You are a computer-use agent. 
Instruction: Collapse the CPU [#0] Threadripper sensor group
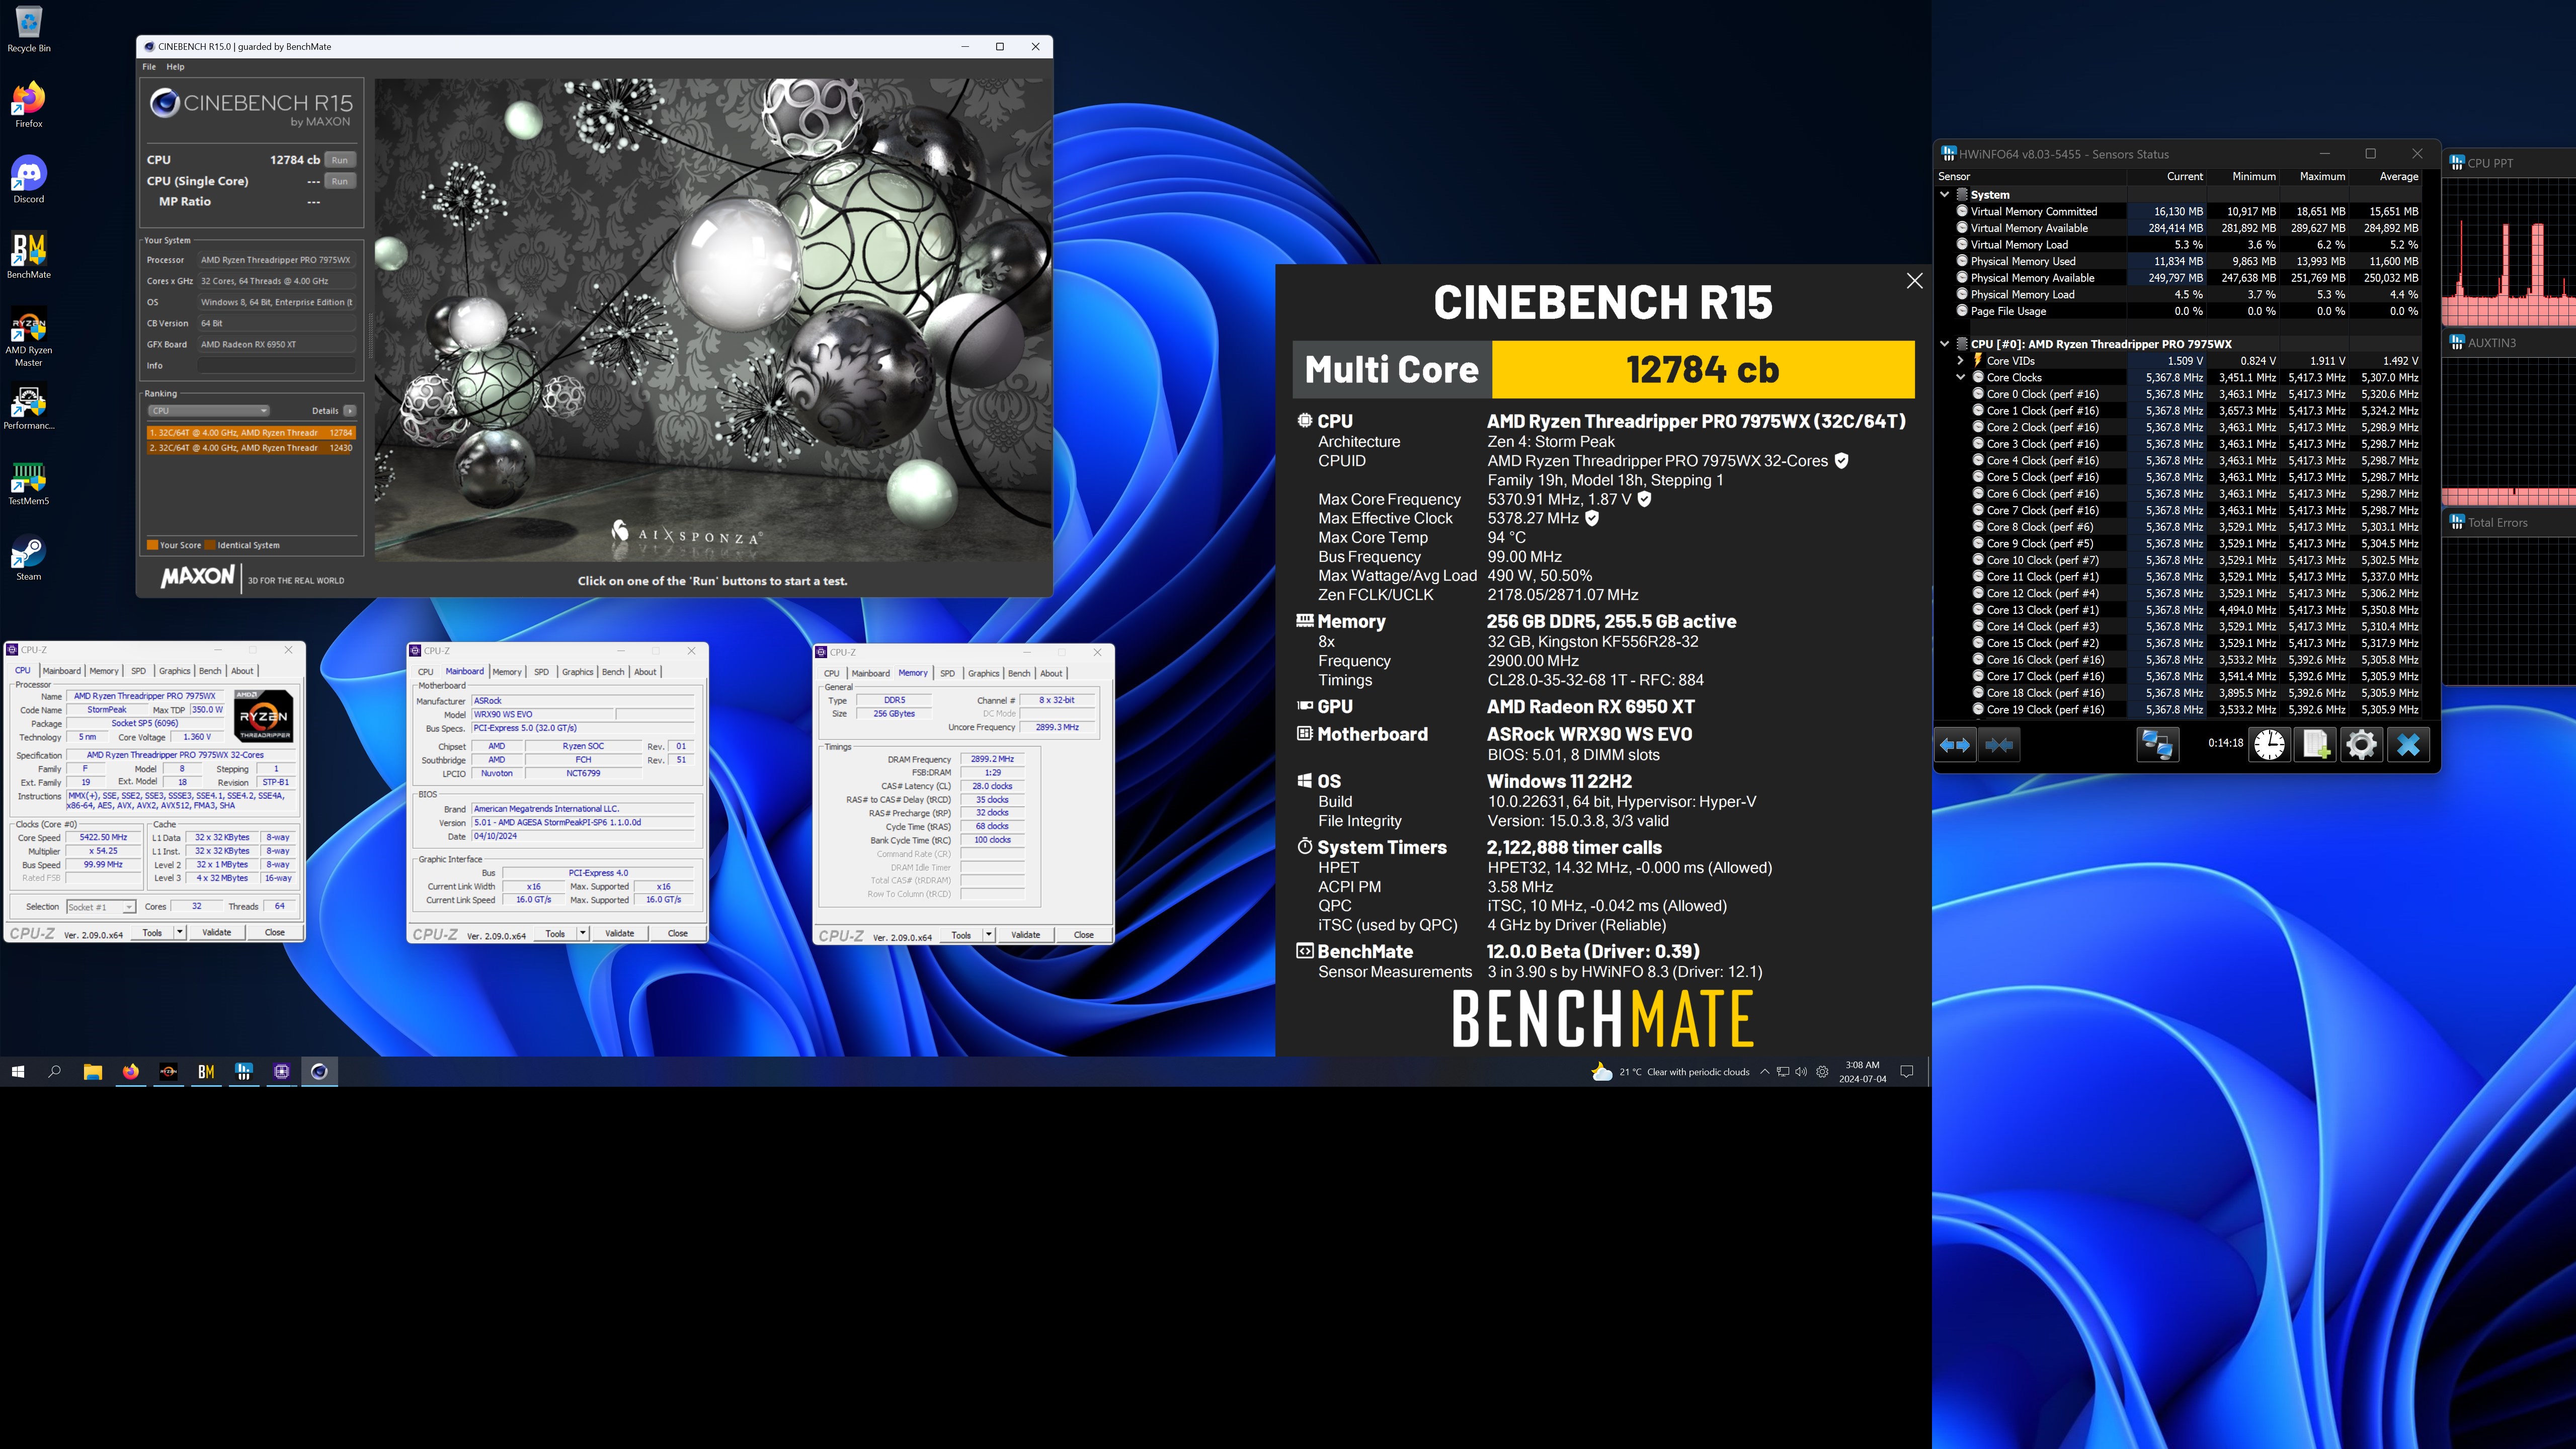[x=1944, y=344]
